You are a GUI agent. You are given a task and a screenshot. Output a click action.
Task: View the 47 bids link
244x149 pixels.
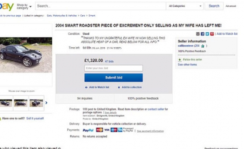coord(109,61)
